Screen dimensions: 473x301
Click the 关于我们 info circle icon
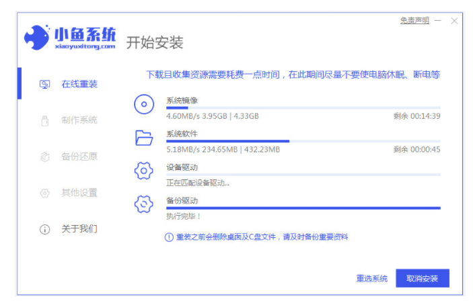pyautogui.click(x=45, y=229)
